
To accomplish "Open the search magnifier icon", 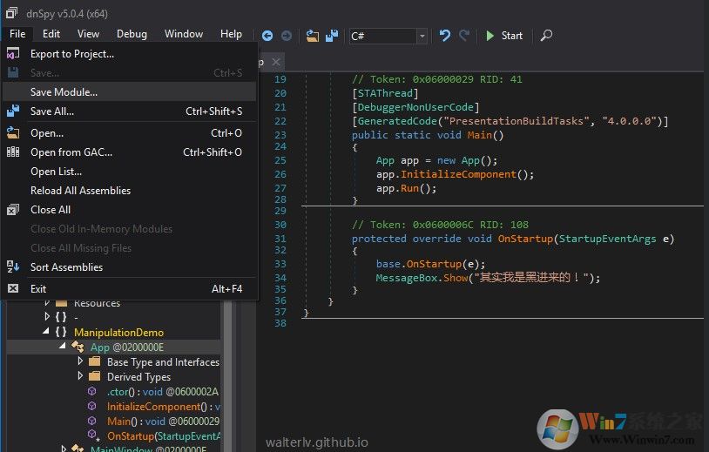I will 546,36.
